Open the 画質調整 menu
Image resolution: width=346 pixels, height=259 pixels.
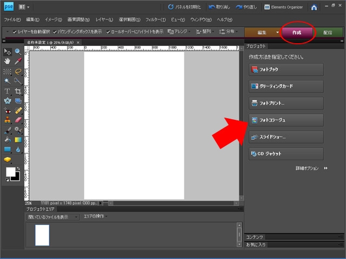tap(78, 19)
